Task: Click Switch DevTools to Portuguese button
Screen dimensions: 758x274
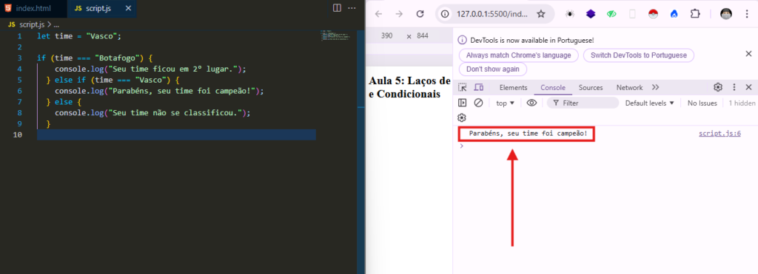Action: (x=639, y=55)
